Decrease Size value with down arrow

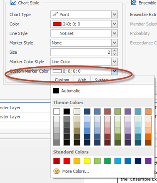pyautogui.click(x=115, y=54)
